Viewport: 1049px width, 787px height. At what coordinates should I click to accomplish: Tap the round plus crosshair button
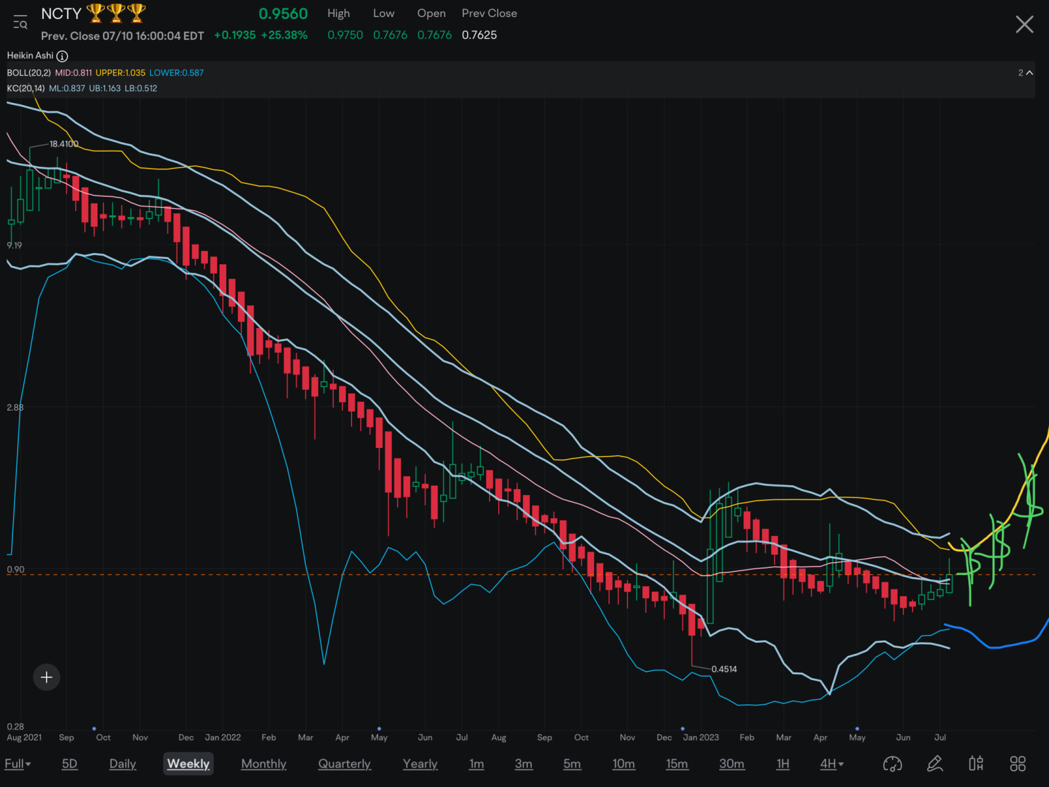[x=47, y=677]
